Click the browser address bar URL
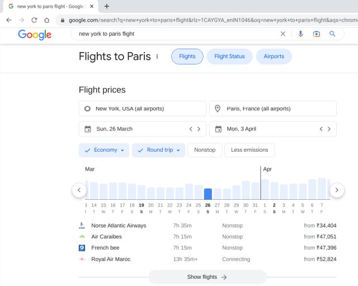358x286 pixels. [x=213, y=20]
